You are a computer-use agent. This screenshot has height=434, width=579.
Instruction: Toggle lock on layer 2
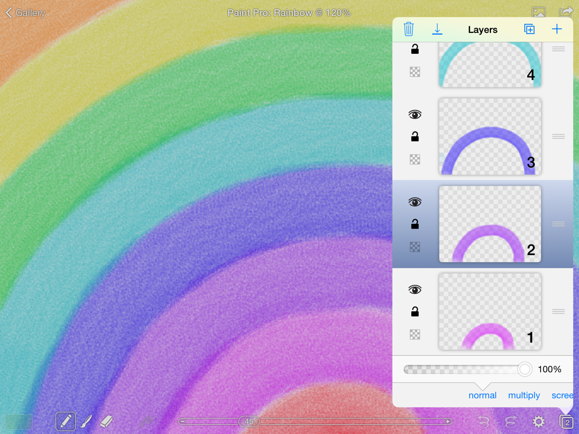pos(415,224)
